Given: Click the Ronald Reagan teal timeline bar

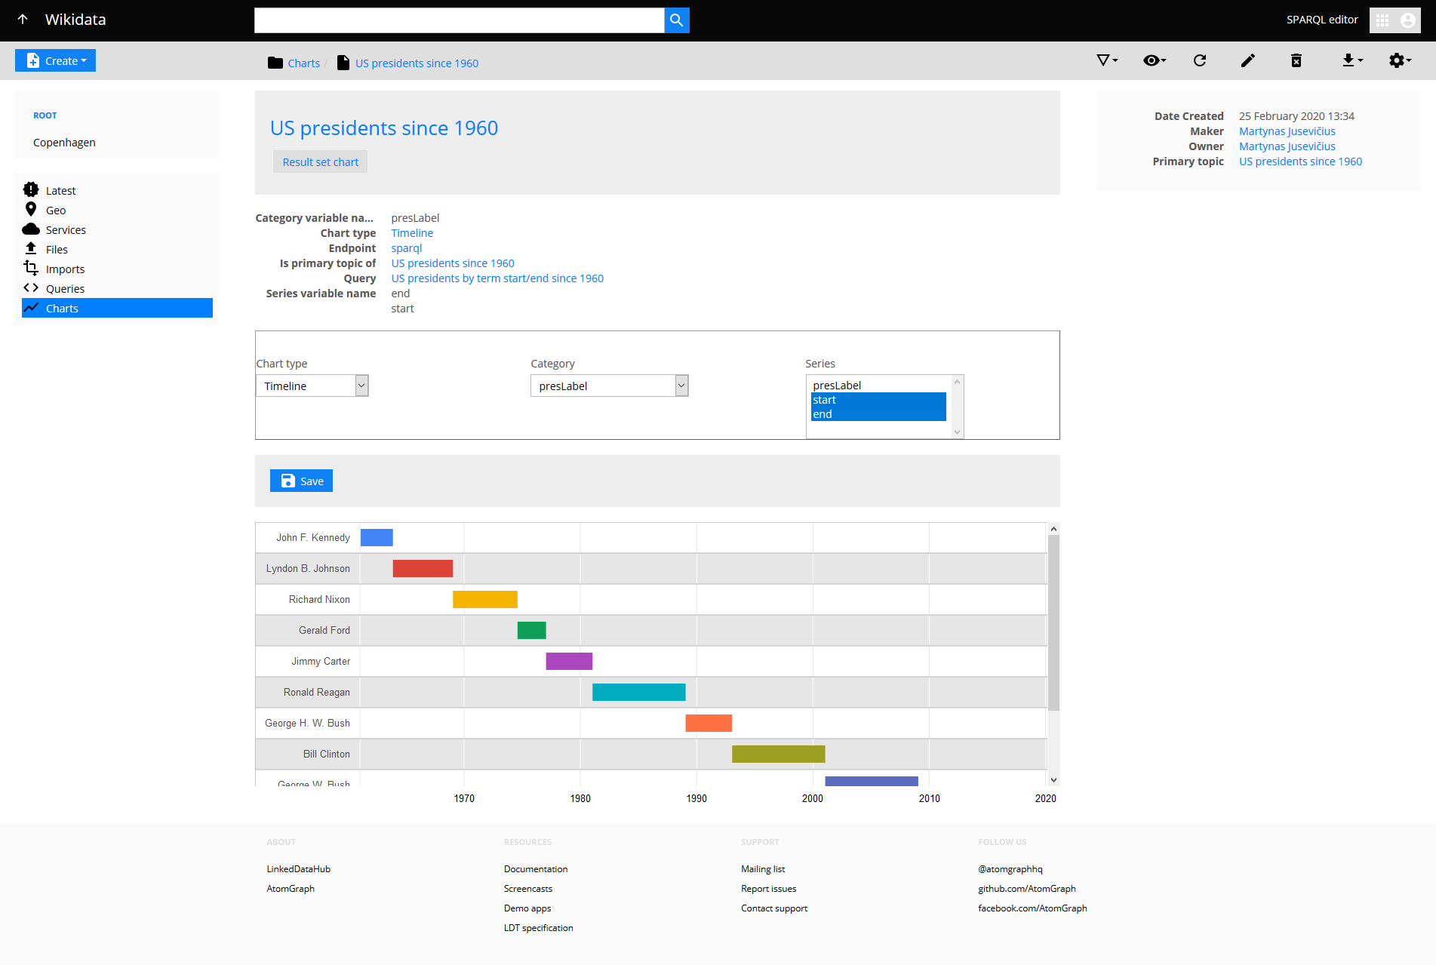Looking at the screenshot, I should (638, 692).
